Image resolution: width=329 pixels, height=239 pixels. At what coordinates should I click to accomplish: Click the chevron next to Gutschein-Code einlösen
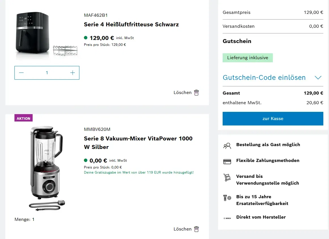coord(318,77)
